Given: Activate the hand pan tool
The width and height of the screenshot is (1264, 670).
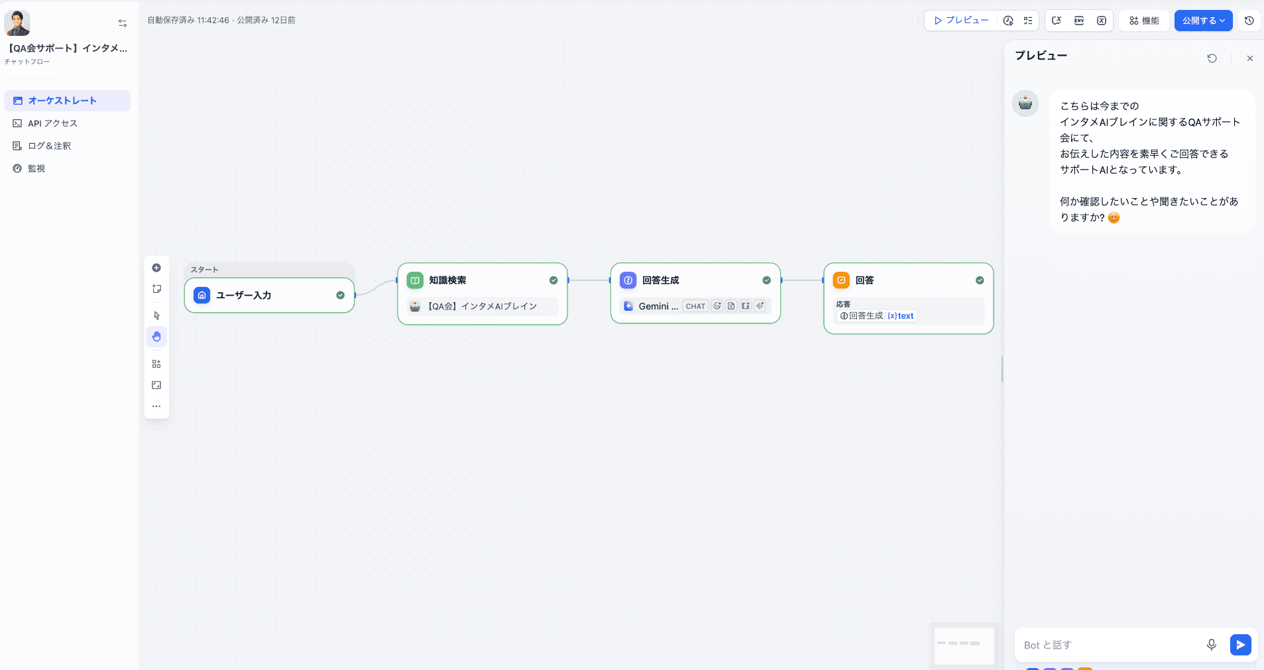Looking at the screenshot, I should click(x=156, y=337).
